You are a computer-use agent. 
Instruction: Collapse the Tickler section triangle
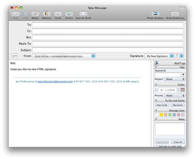(156, 85)
